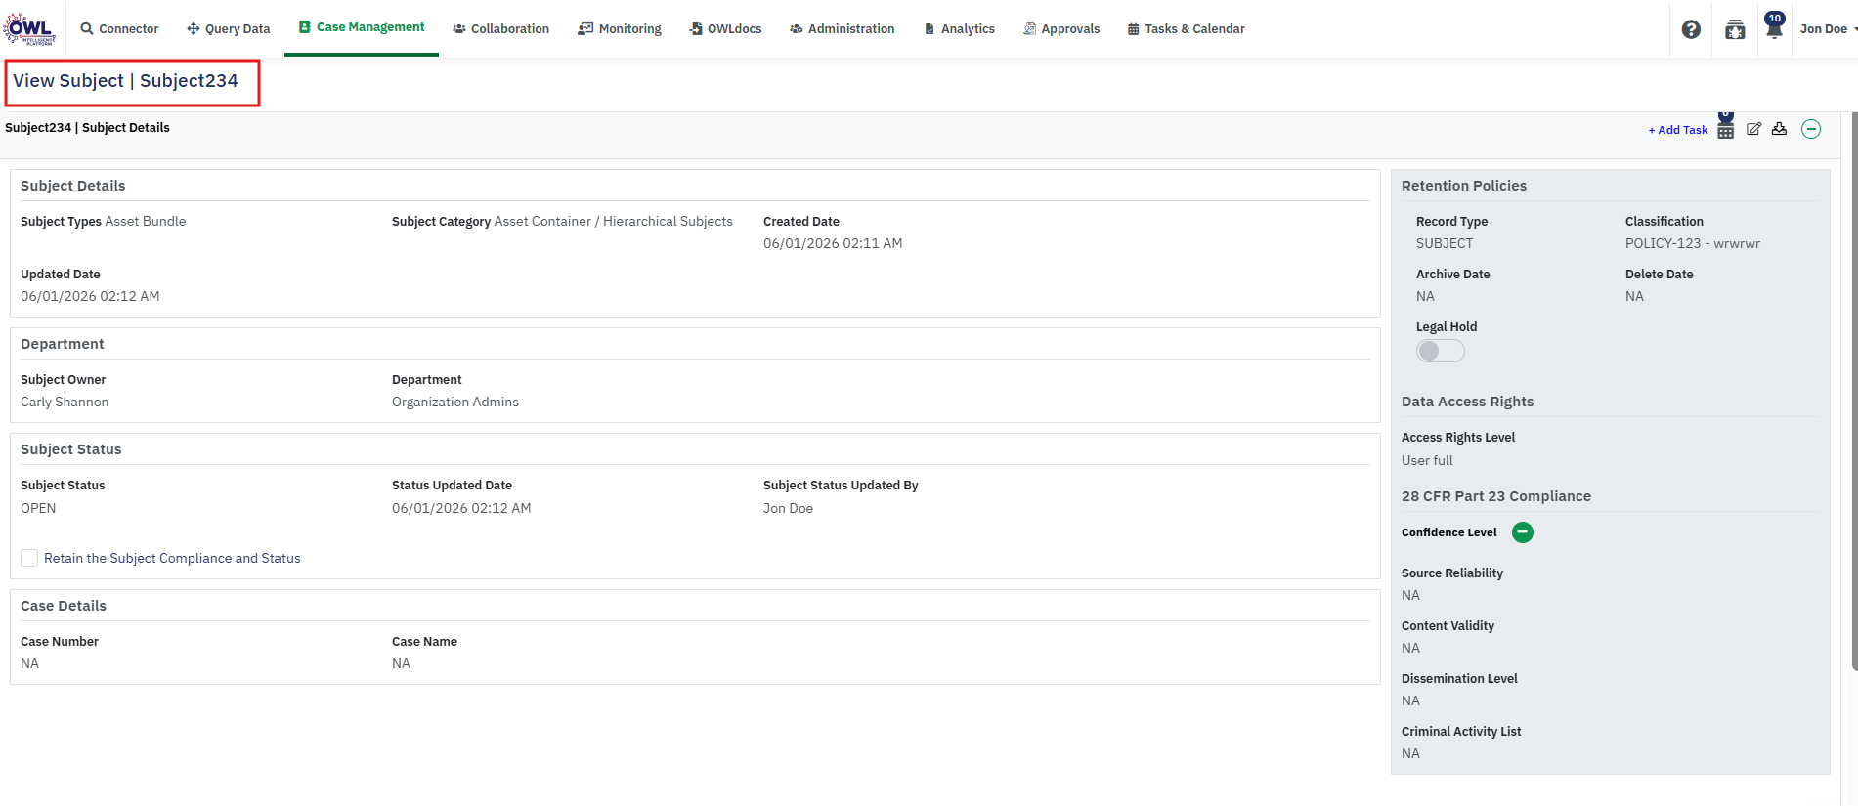Image resolution: width=1858 pixels, height=806 pixels.
Task: Click the download subject icon
Action: coord(1780,129)
